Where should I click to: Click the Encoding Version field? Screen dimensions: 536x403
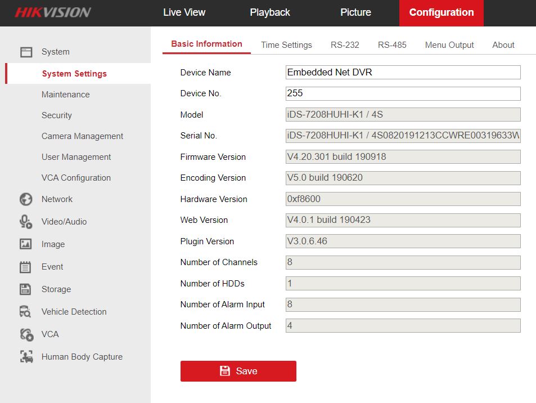pos(403,178)
